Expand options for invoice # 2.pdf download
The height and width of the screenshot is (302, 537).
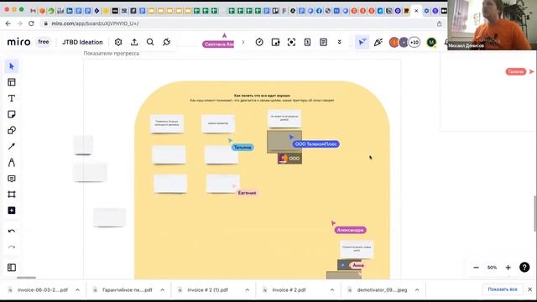tap(332, 290)
